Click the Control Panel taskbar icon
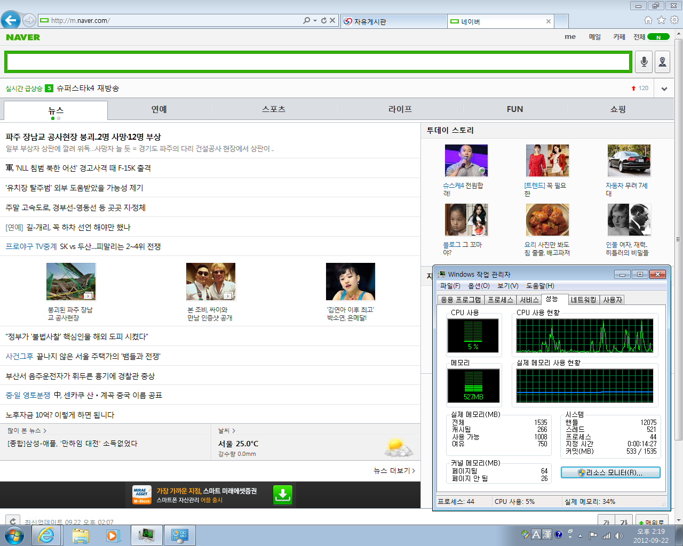 click(180, 535)
